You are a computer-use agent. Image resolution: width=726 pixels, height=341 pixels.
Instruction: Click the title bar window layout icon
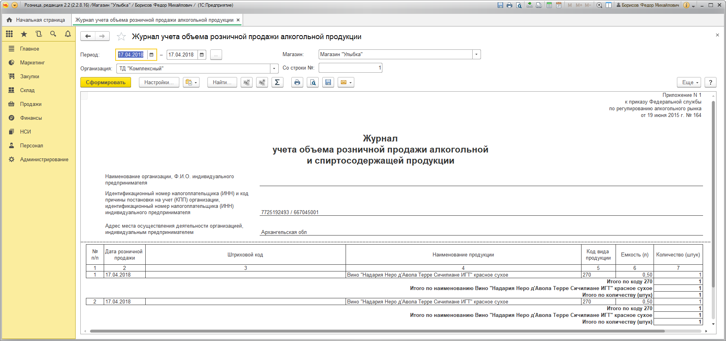coord(608,5)
